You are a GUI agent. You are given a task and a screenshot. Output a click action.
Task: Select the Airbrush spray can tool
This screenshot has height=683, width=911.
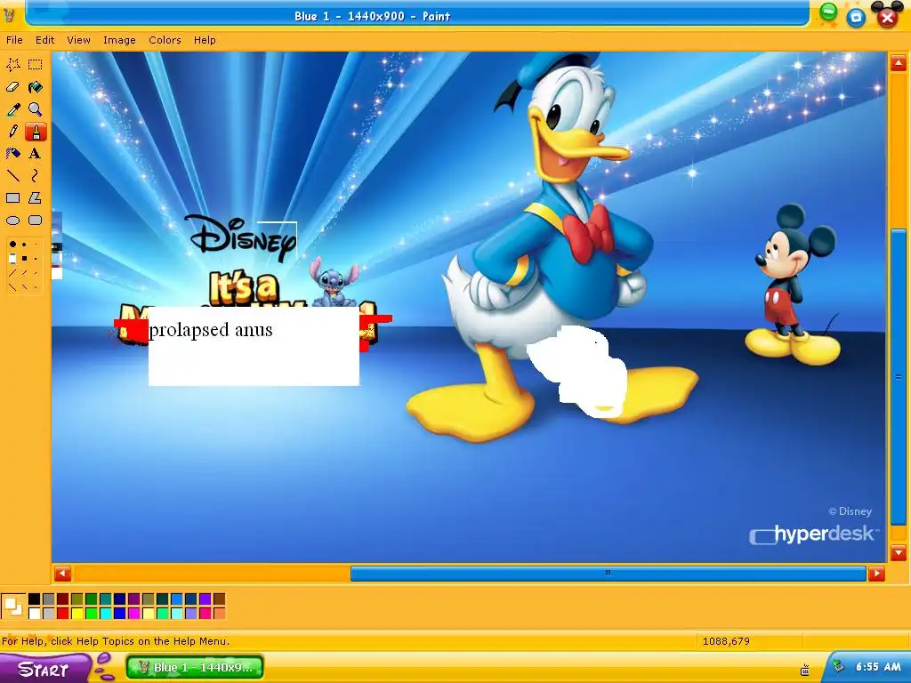coord(12,154)
